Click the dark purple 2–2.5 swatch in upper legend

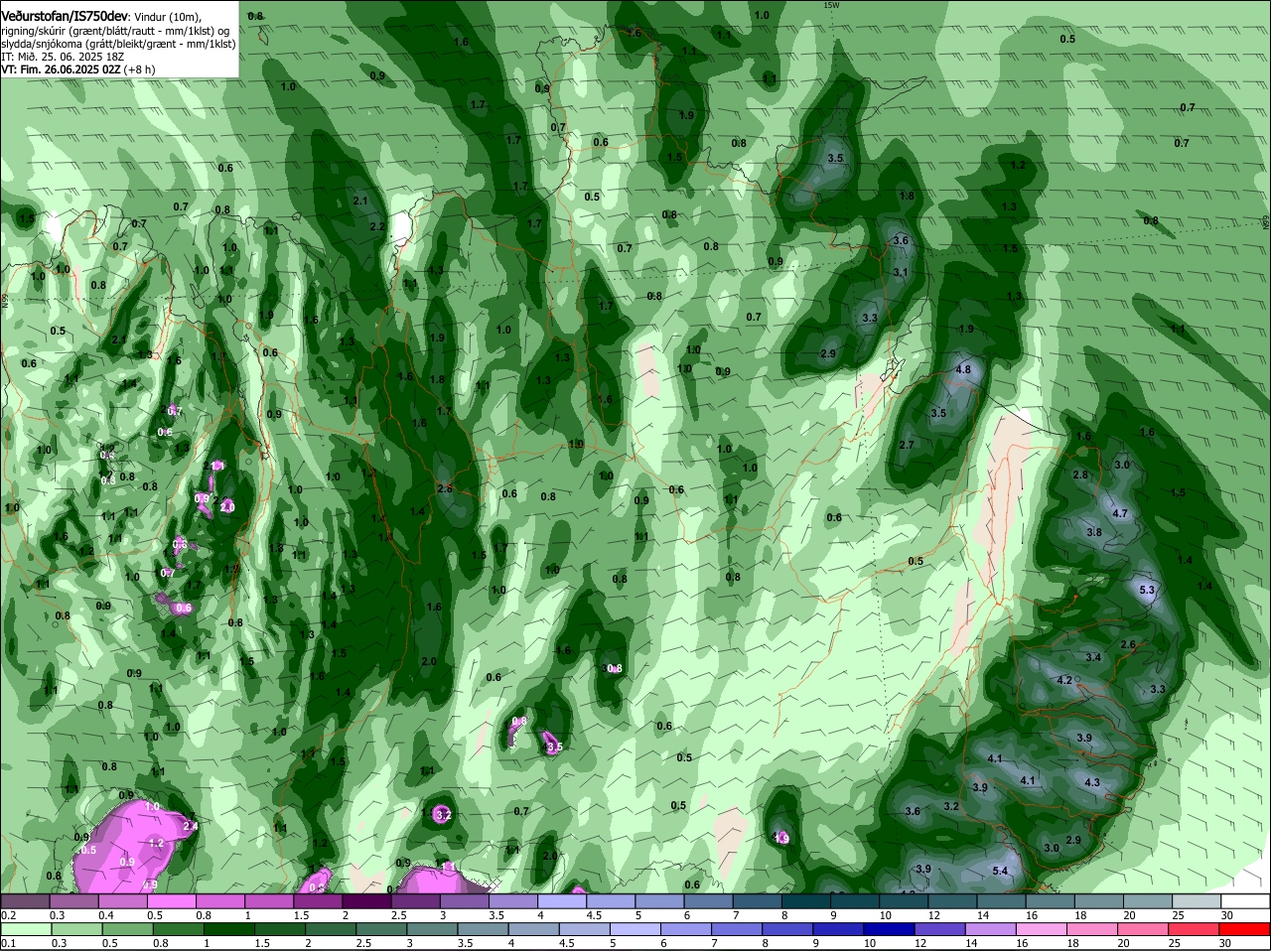[x=368, y=900]
